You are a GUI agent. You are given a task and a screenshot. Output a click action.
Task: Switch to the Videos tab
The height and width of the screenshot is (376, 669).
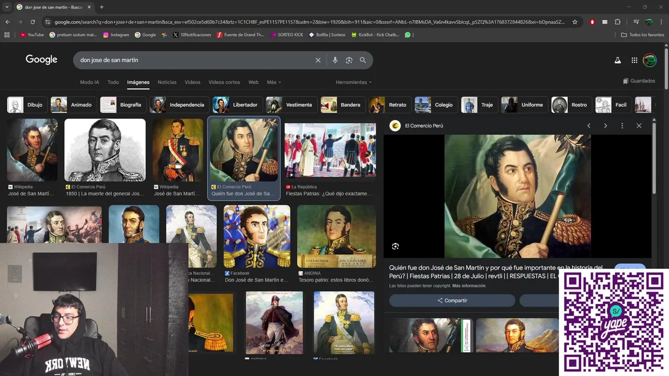tap(192, 82)
